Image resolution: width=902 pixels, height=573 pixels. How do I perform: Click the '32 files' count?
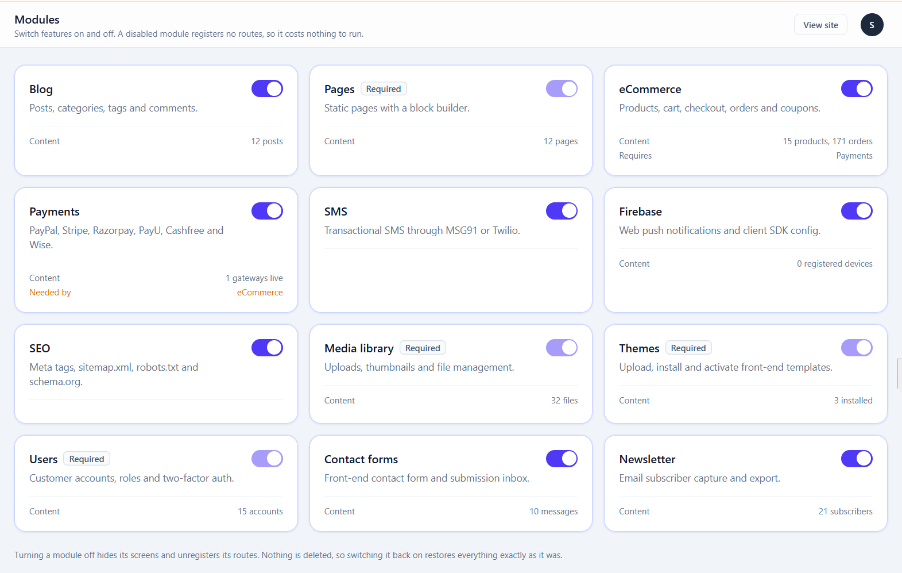[x=564, y=401]
